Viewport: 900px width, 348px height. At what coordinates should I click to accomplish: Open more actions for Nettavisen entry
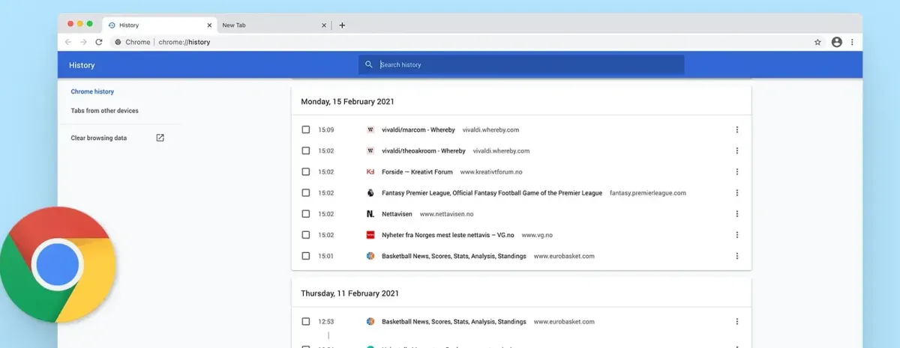[736, 213]
